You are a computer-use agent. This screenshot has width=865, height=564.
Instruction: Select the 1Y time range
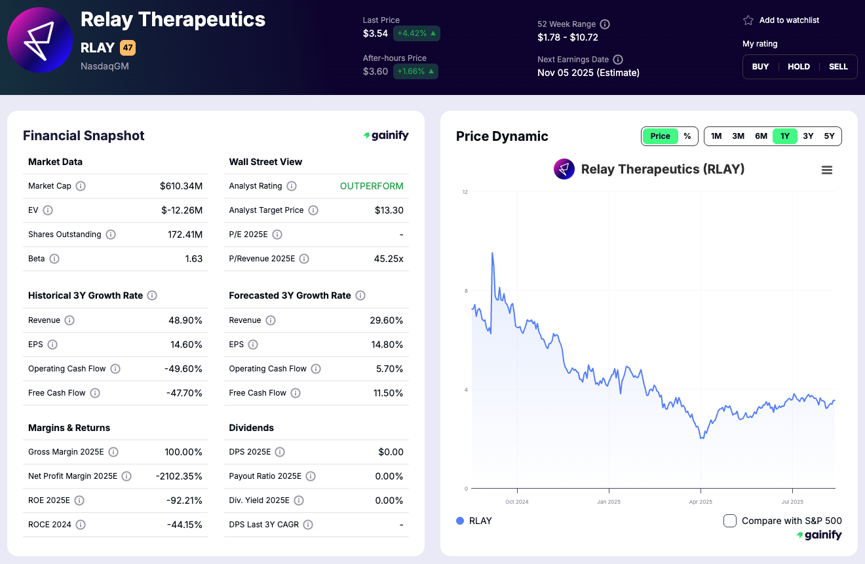point(785,136)
